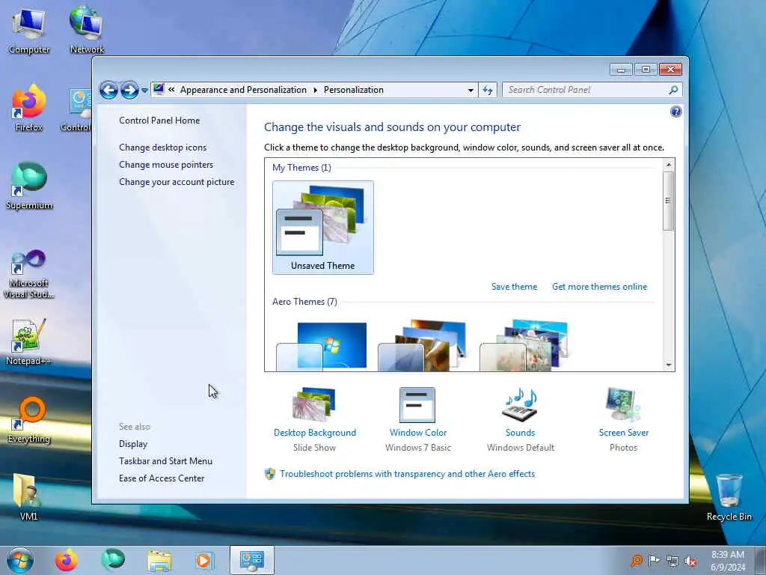The height and width of the screenshot is (575, 766).
Task: Click the Action Center flag tray icon
Action: (x=654, y=560)
